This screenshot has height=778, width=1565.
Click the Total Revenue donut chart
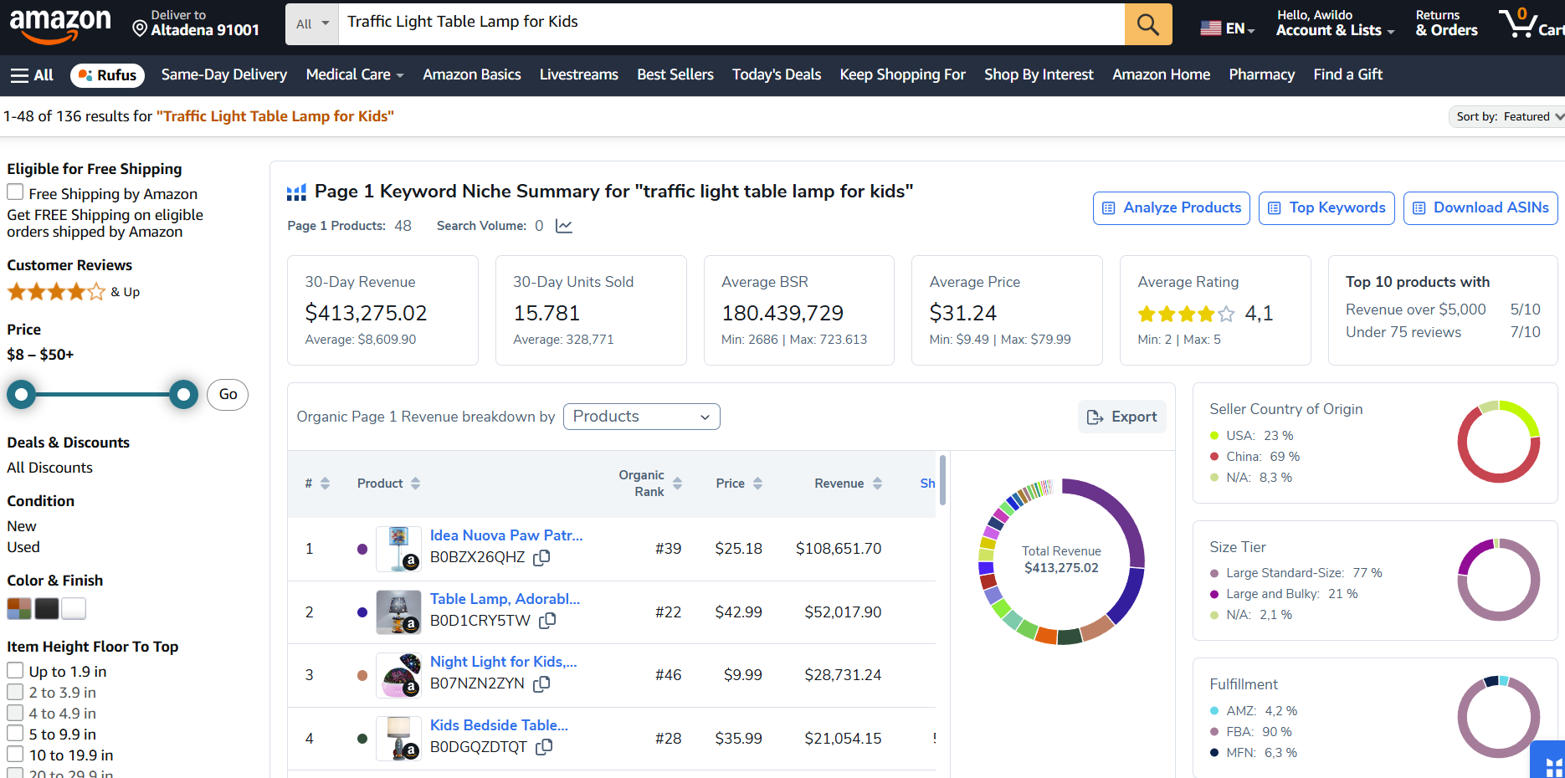point(1061,562)
